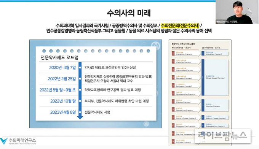Click the red number 2 candidate box

(x=173, y=61)
